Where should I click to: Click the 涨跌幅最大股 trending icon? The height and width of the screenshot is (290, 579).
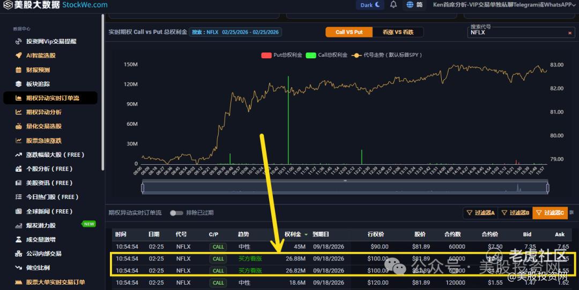tap(18, 155)
